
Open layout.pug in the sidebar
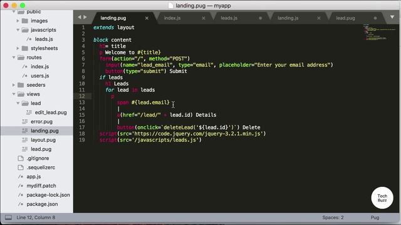(43, 140)
